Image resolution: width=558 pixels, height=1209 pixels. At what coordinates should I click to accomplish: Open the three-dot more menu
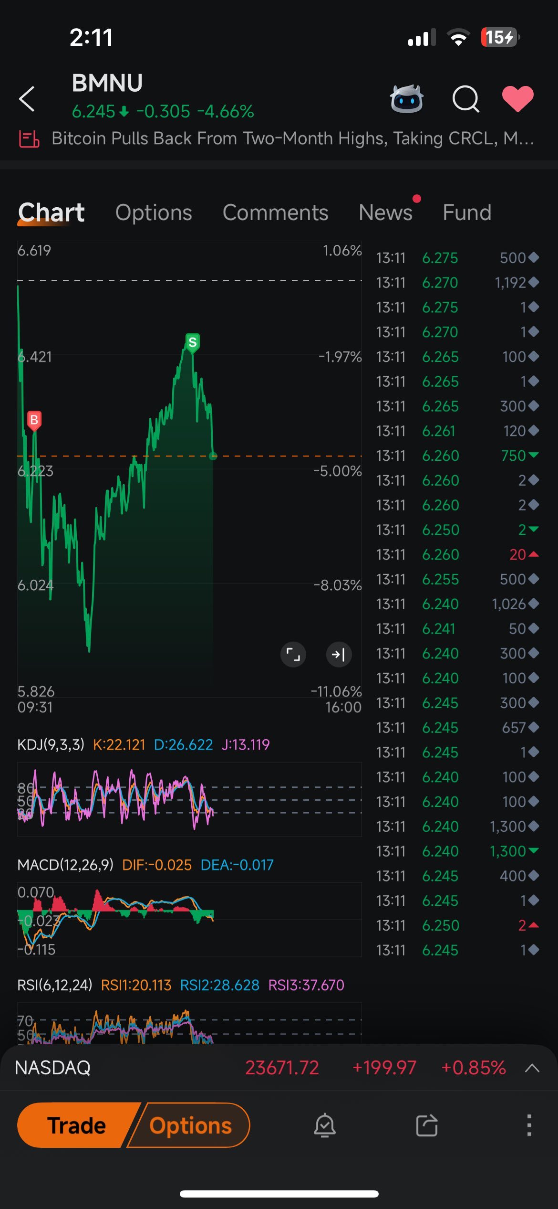pos(529,1125)
